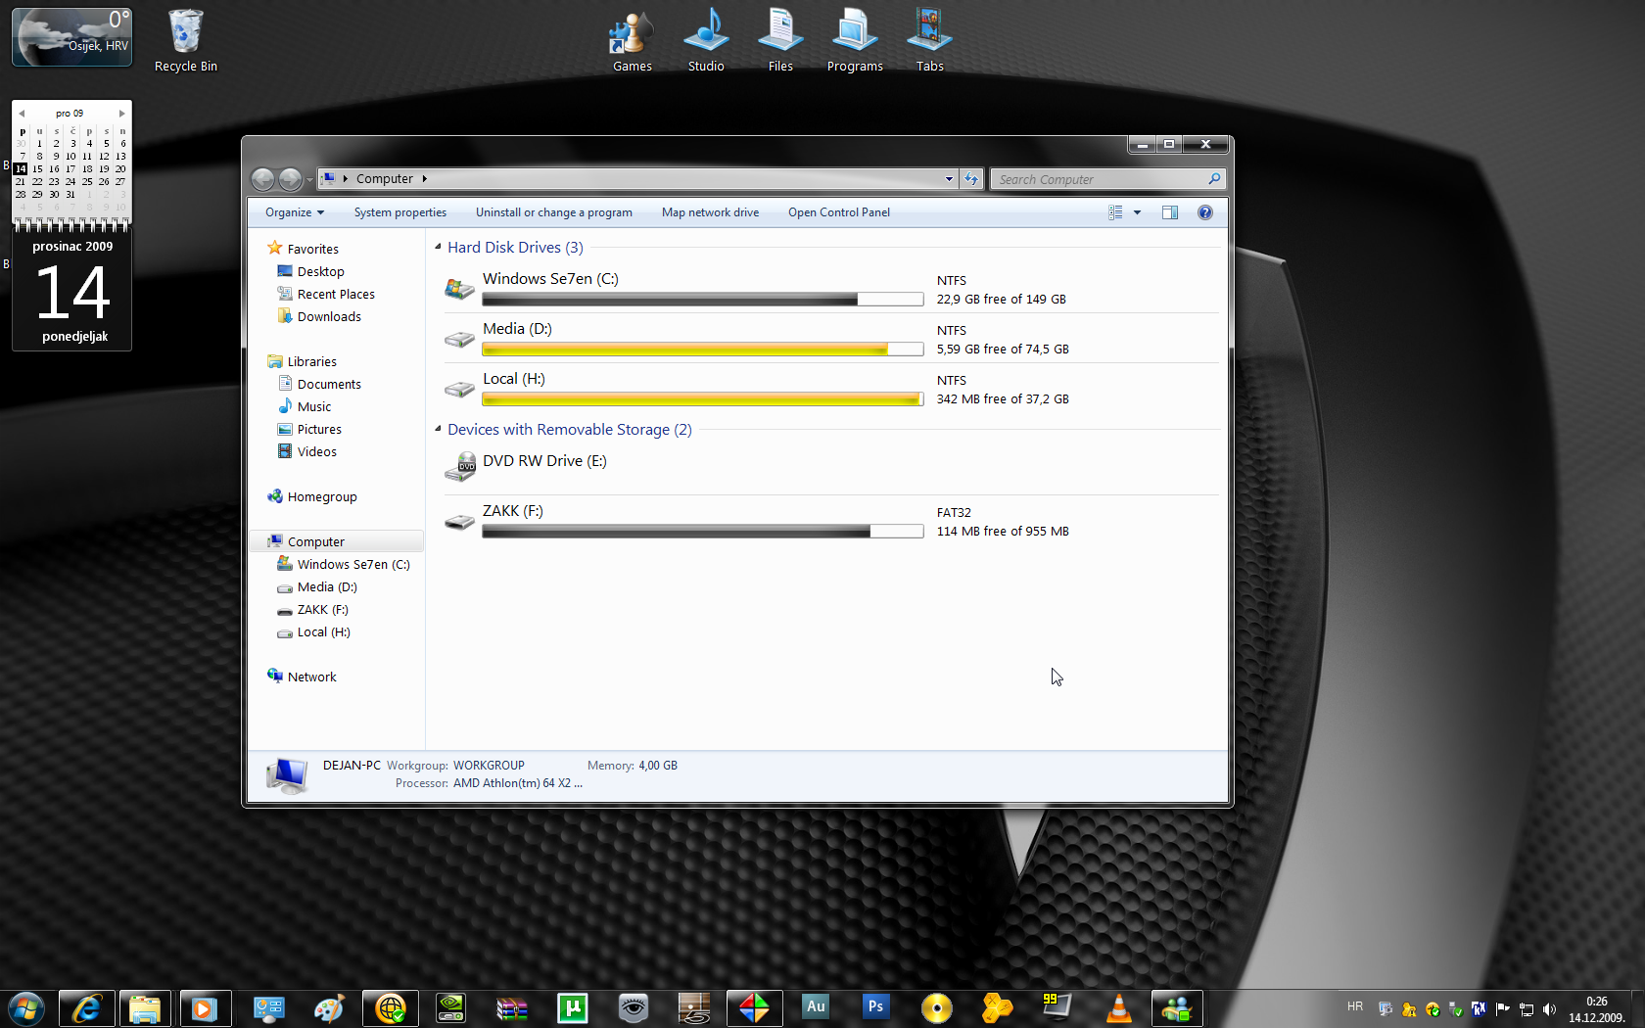The height and width of the screenshot is (1028, 1645).
Task: Open Adobe Audition from the taskbar
Action: [x=816, y=1008]
